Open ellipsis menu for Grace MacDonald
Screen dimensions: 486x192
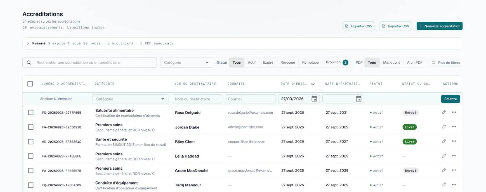[454, 170]
